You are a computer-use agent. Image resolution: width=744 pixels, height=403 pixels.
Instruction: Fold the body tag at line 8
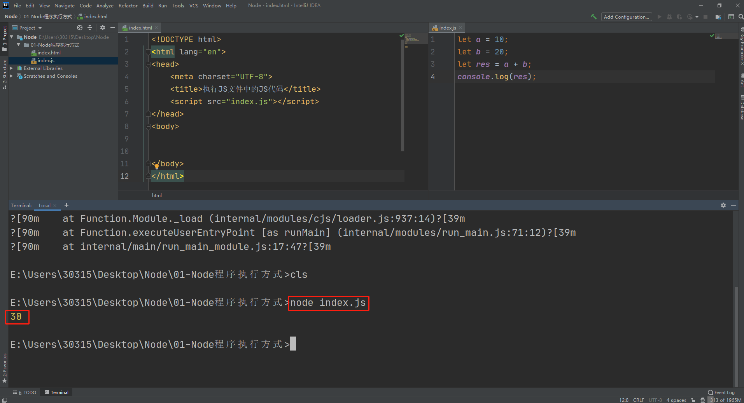148,126
